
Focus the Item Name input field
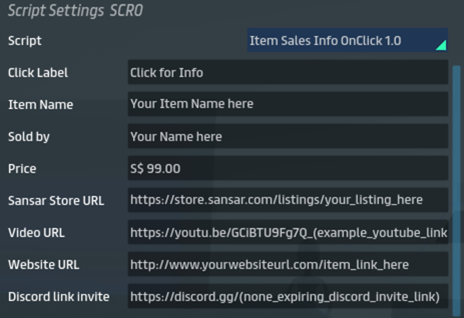pos(288,104)
